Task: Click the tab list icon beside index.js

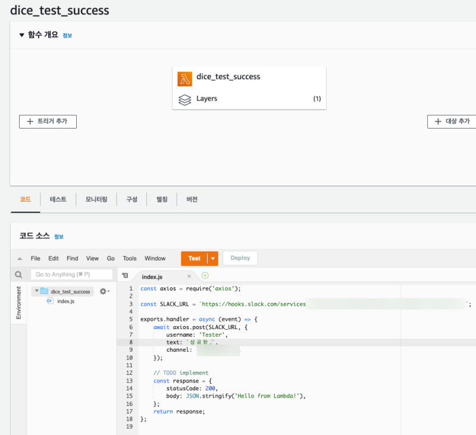Action: 125,276
